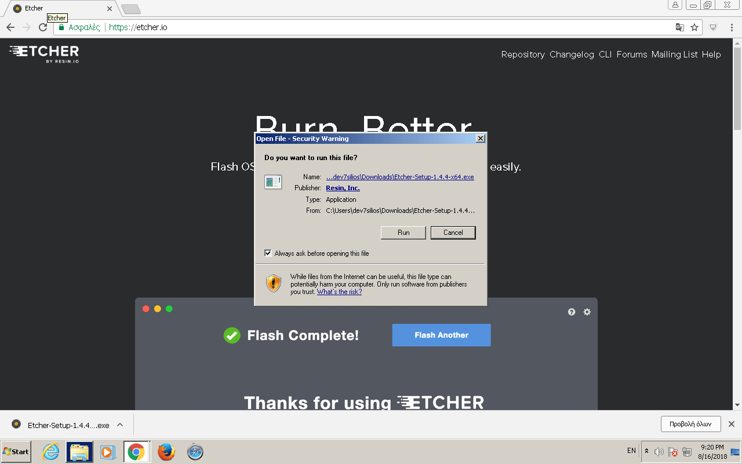
Task: Click the translate page icon in the address bar
Action: click(680, 27)
